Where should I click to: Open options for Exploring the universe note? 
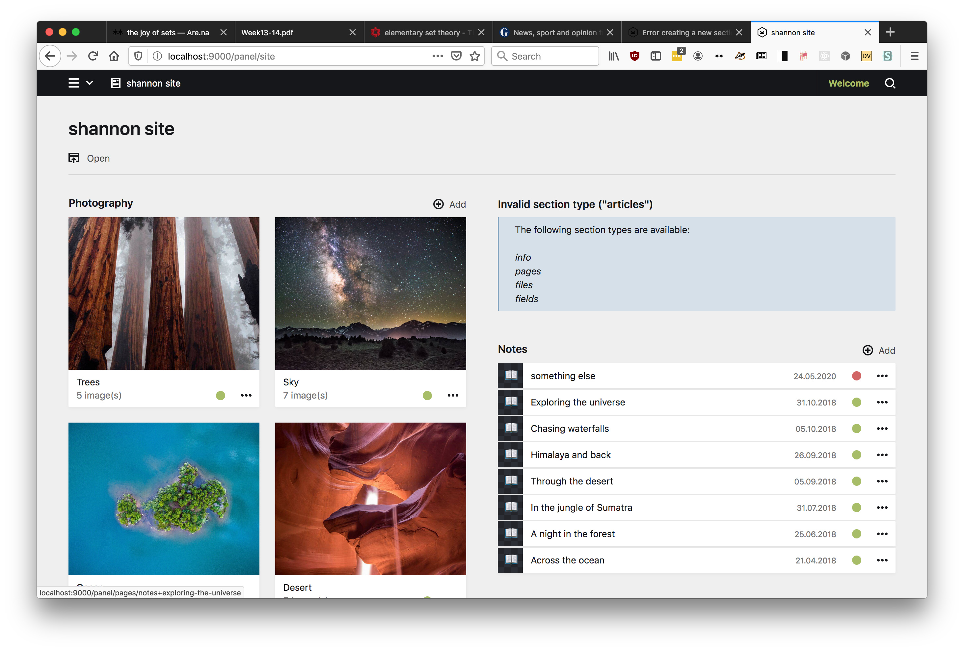(882, 402)
